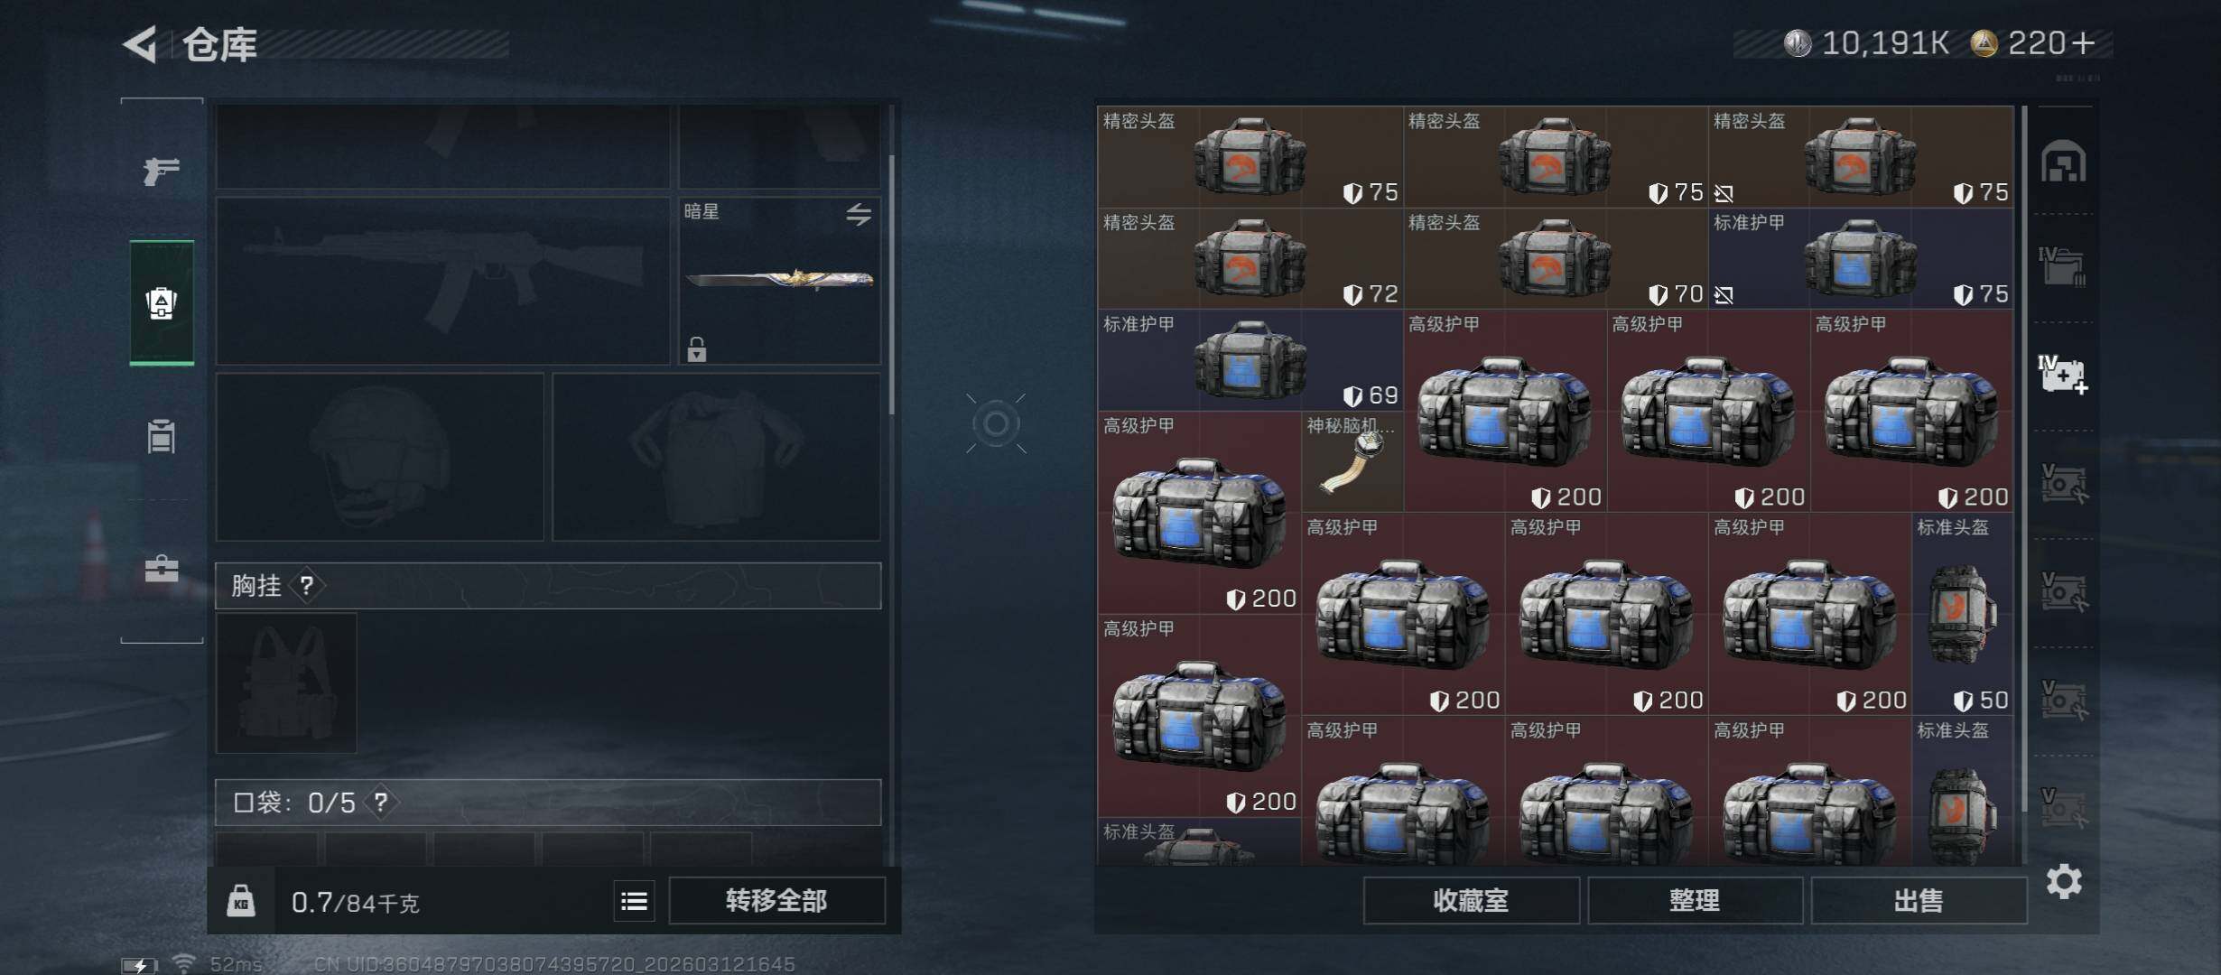This screenshot has width=2221, height=975.
Task: Click the 转移全部 button
Action: pyautogui.click(x=776, y=901)
